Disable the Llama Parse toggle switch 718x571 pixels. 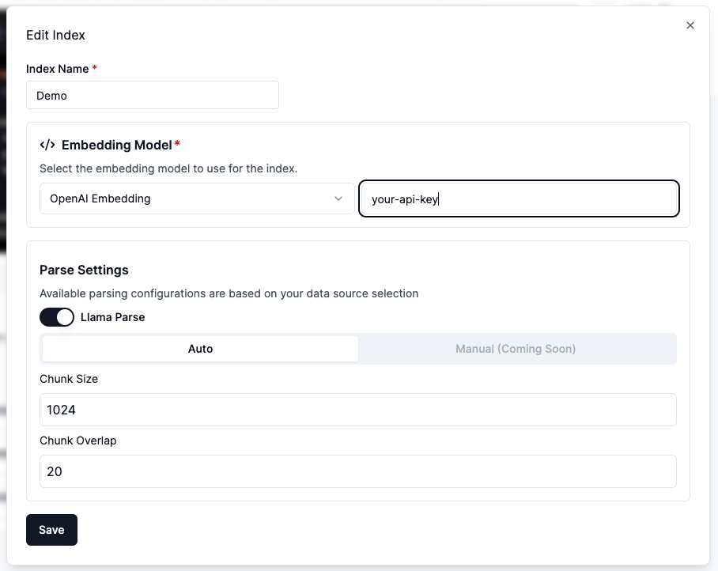pyautogui.click(x=57, y=317)
